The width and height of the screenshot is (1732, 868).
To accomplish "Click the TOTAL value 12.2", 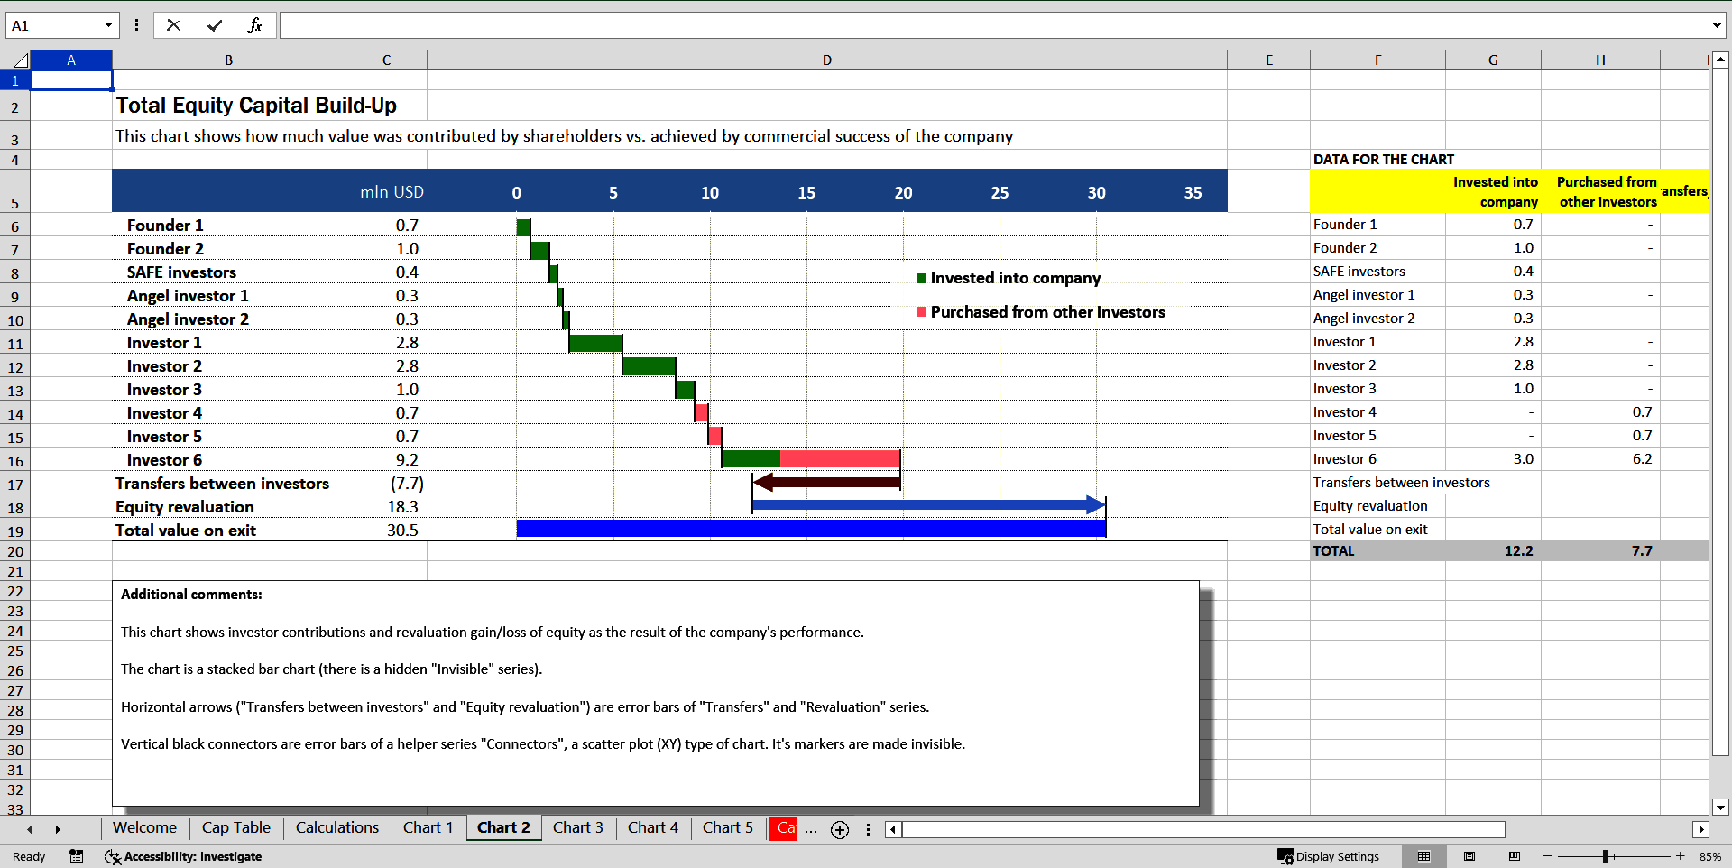I will pyautogui.click(x=1518, y=551).
